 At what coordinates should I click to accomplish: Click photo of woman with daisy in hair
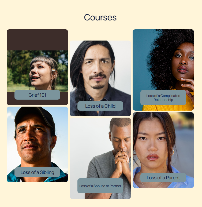tap(37, 71)
